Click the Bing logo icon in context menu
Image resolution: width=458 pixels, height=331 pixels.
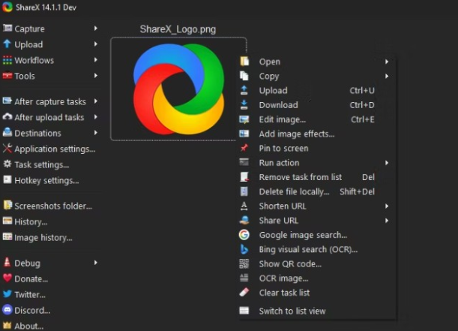[x=244, y=249]
